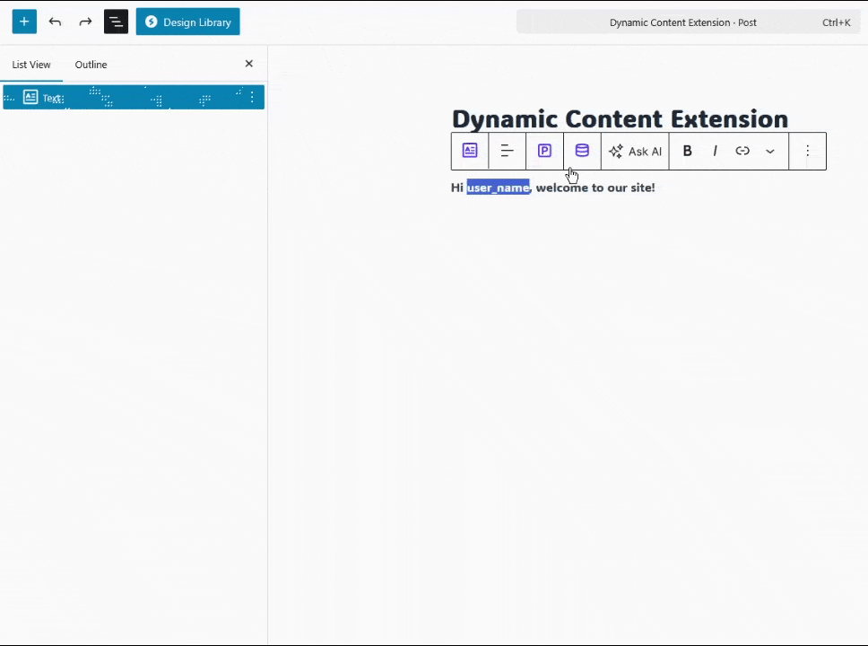
Task: Open the text alignment options
Action: click(x=508, y=151)
